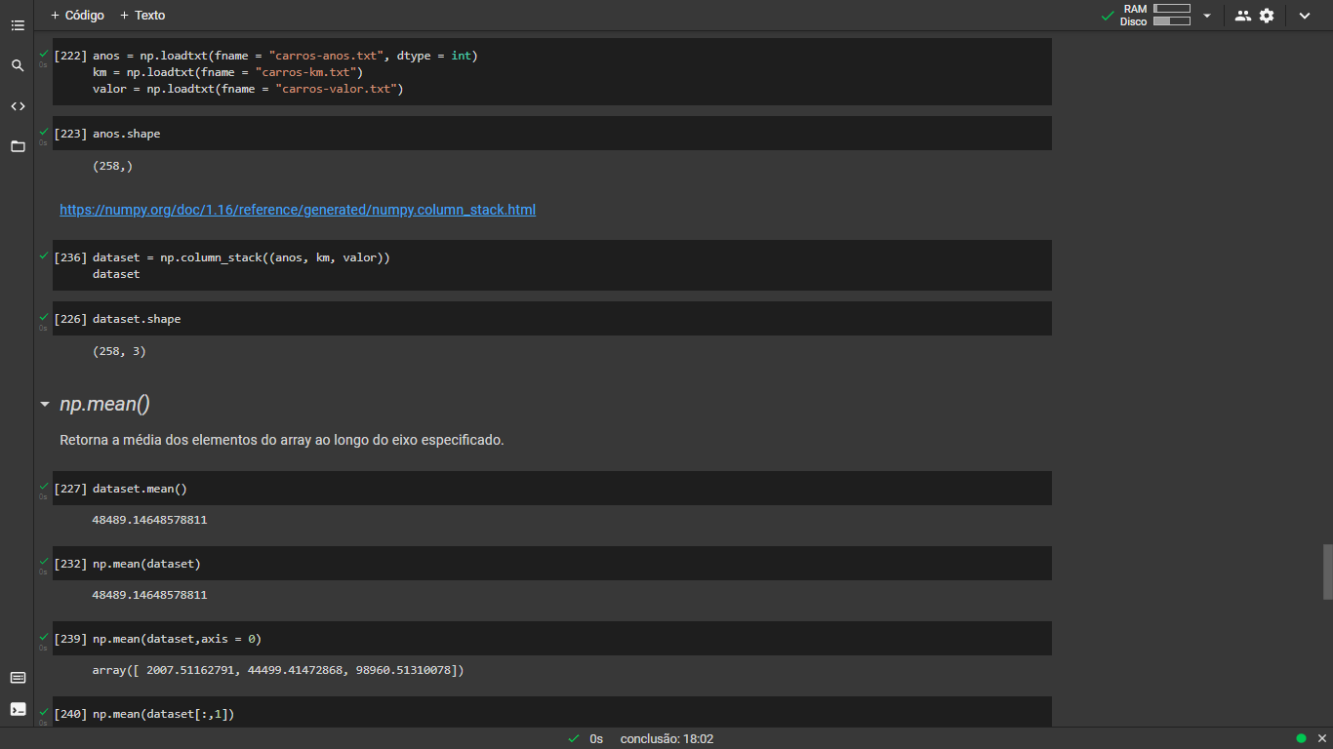Add a new code cell with + Código
1333x749 pixels.
[x=77, y=16]
